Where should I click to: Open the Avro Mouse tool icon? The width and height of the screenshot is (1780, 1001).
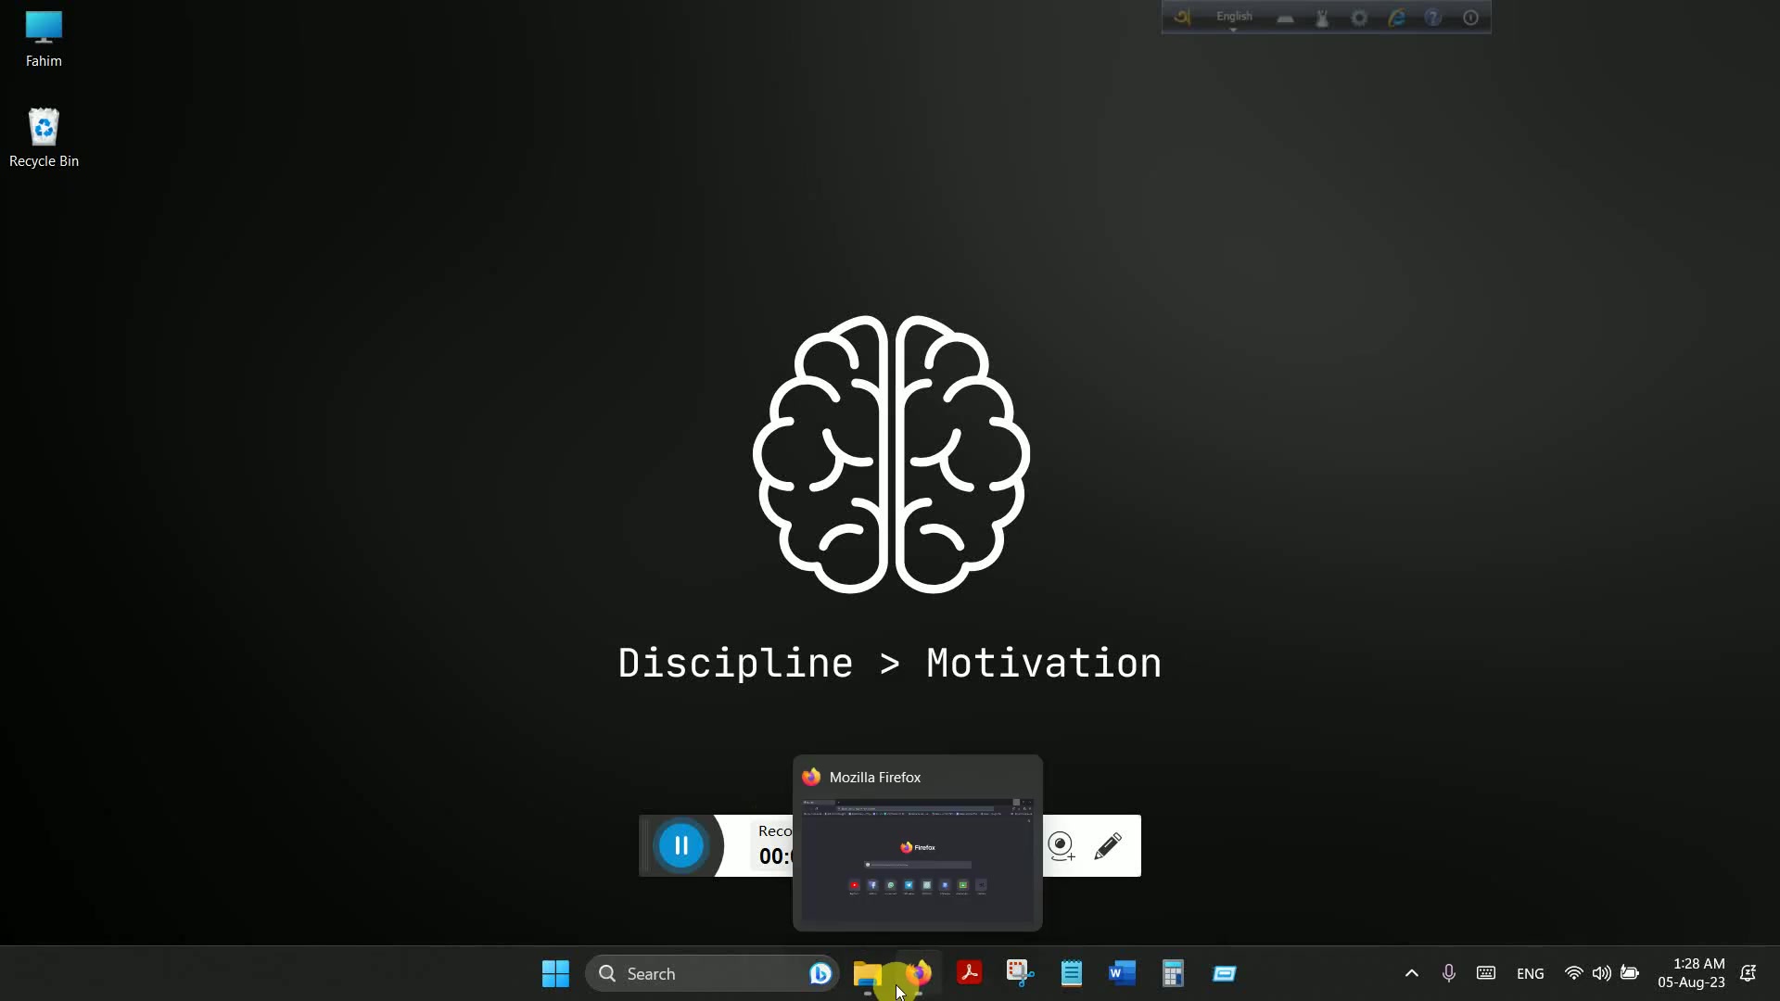(x=1322, y=18)
